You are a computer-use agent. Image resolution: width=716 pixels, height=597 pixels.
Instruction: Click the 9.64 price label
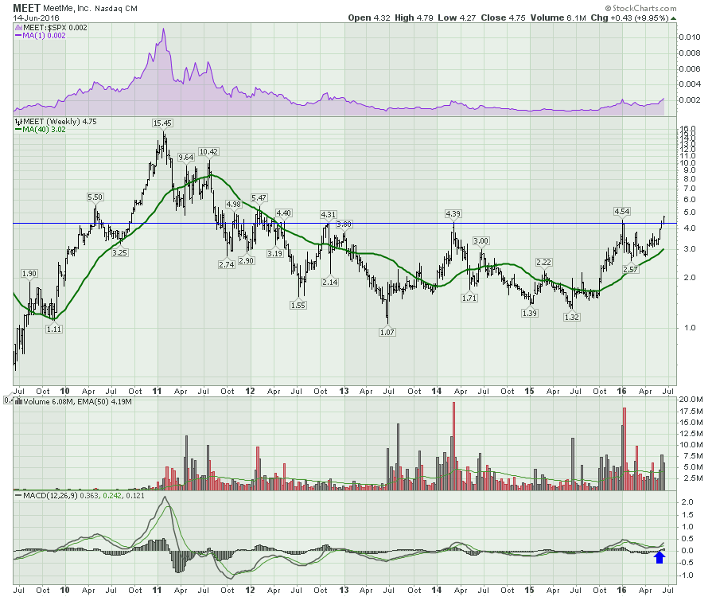[x=186, y=157]
